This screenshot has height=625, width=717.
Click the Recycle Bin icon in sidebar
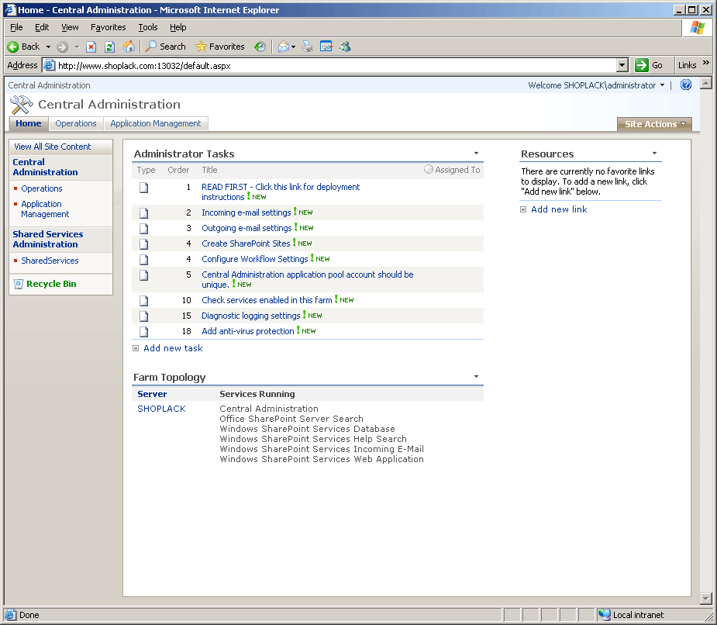pos(19,284)
